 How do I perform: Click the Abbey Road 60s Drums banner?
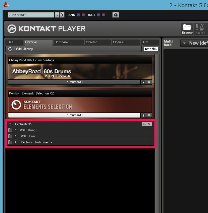click(80, 72)
